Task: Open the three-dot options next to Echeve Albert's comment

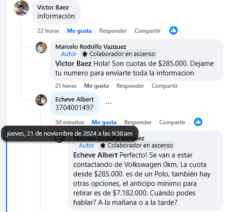Action: click(x=109, y=103)
